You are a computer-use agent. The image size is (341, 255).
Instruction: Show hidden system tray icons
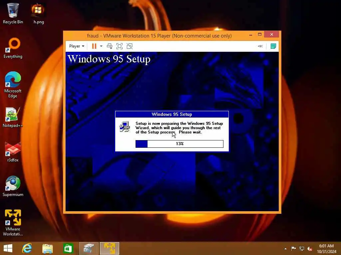pos(285,249)
